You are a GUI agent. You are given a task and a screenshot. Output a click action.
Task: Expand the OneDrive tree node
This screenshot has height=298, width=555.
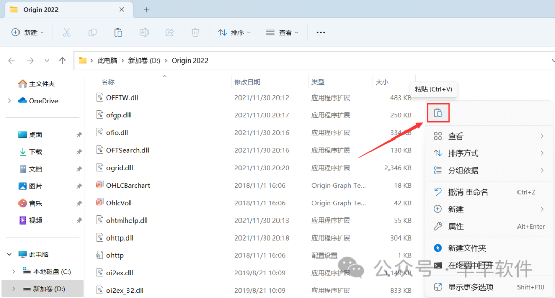point(9,101)
